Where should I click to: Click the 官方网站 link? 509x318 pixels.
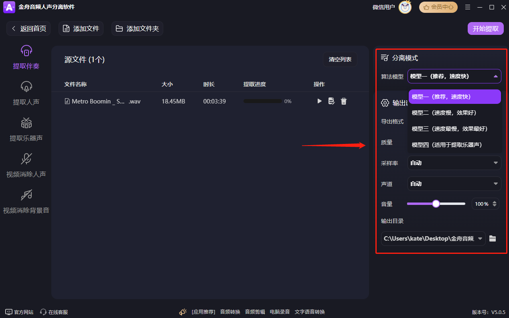[x=19, y=312]
